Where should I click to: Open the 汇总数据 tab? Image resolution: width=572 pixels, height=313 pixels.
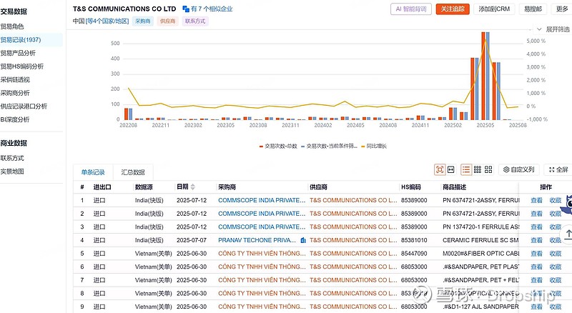point(133,172)
